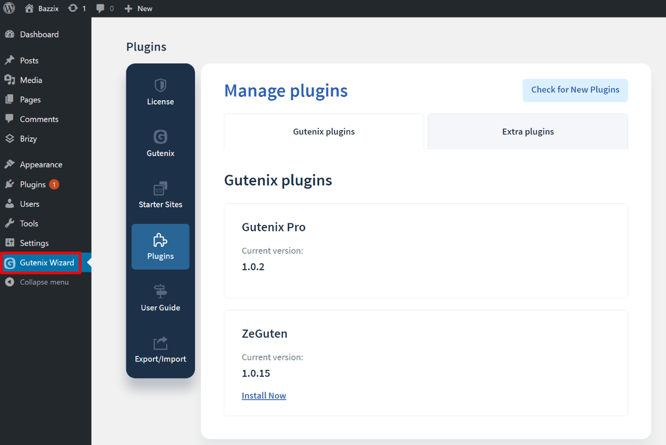Go to Posts menu
666x445 pixels.
pyautogui.click(x=45, y=60)
